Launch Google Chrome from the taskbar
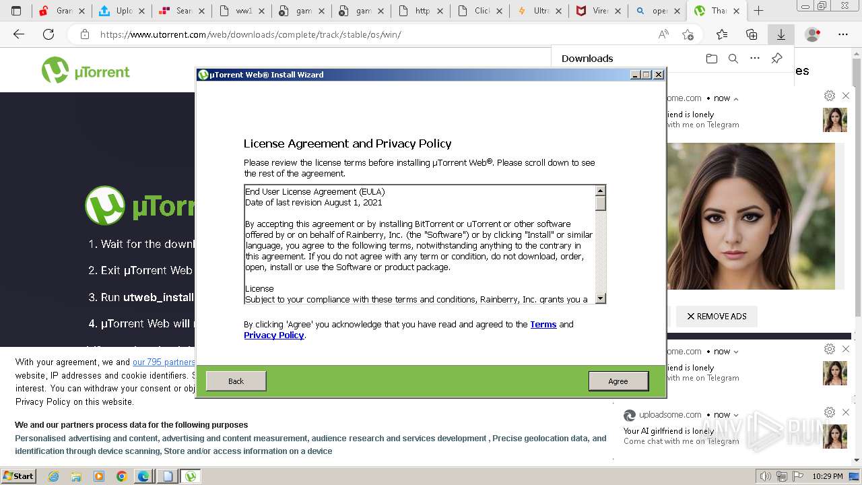 121,476
